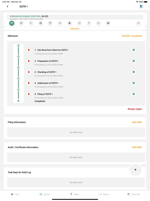The image size is (150, 201).
Task: Toggle checkbox for Checking of GSTR 1
Action: coord(134,72)
